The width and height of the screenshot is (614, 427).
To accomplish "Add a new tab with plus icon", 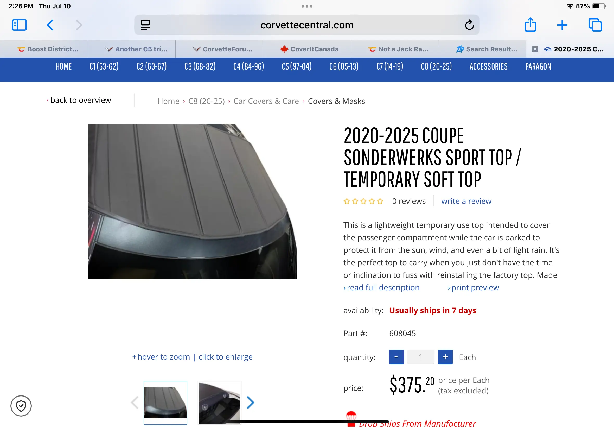I will (562, 25).
